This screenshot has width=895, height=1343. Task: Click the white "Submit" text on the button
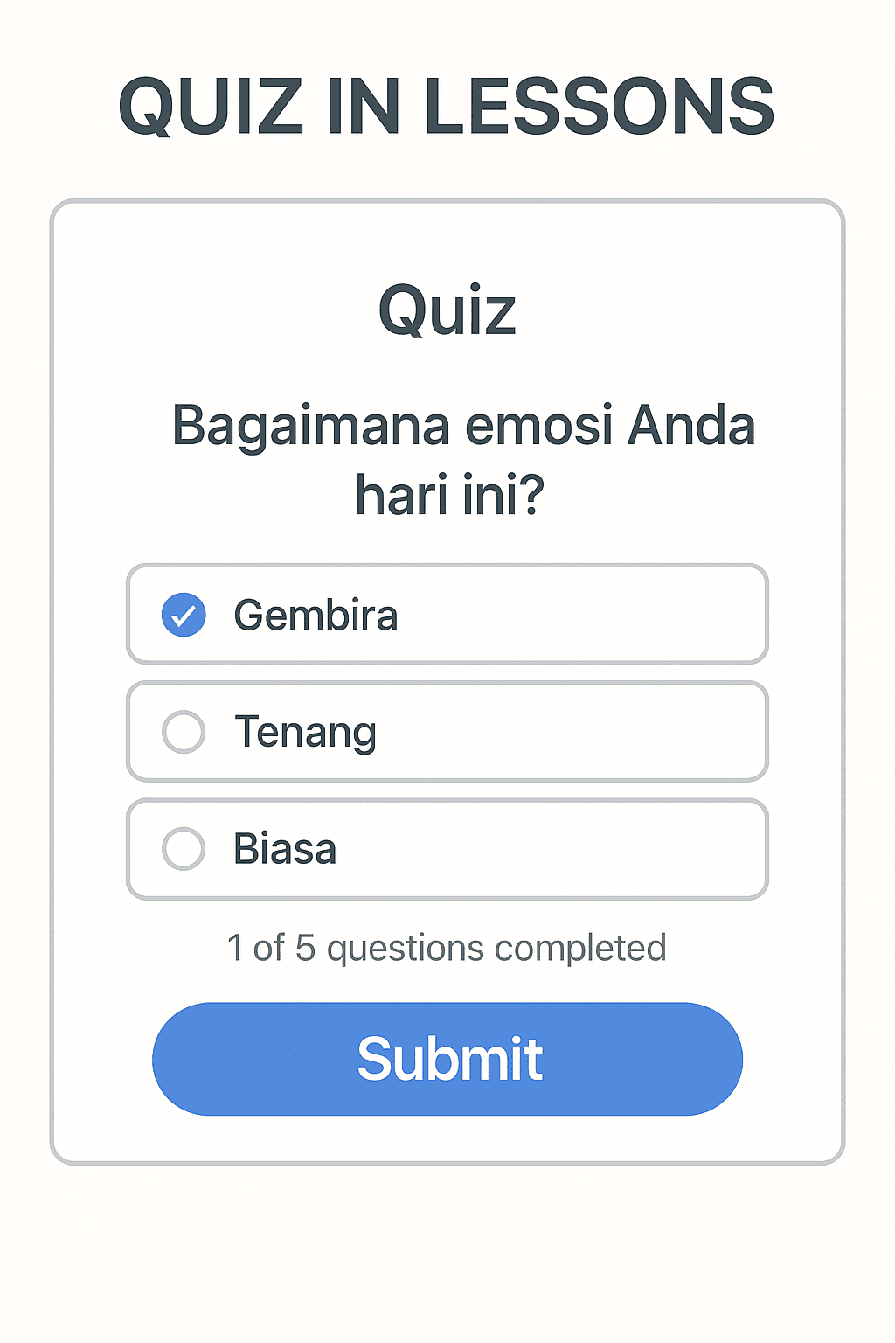pyautogui.click(x=449, y=1059)
